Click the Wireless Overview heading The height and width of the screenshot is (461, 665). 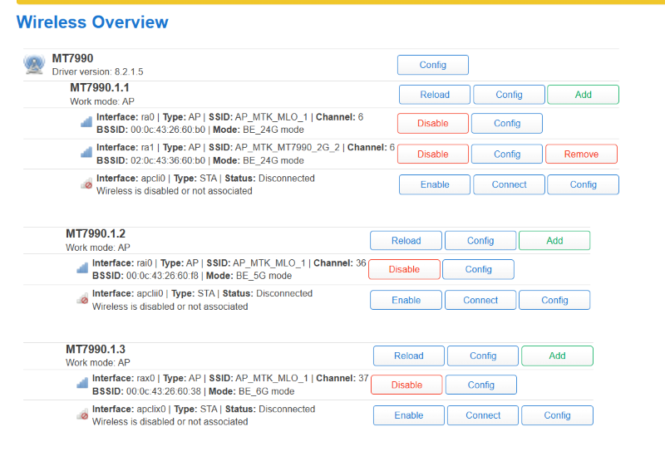pyautogui.click(x=92, y=22)
